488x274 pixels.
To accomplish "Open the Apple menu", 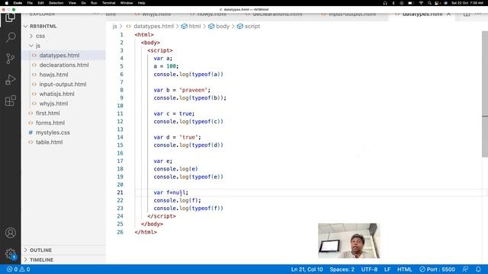I will coord(6,3).
